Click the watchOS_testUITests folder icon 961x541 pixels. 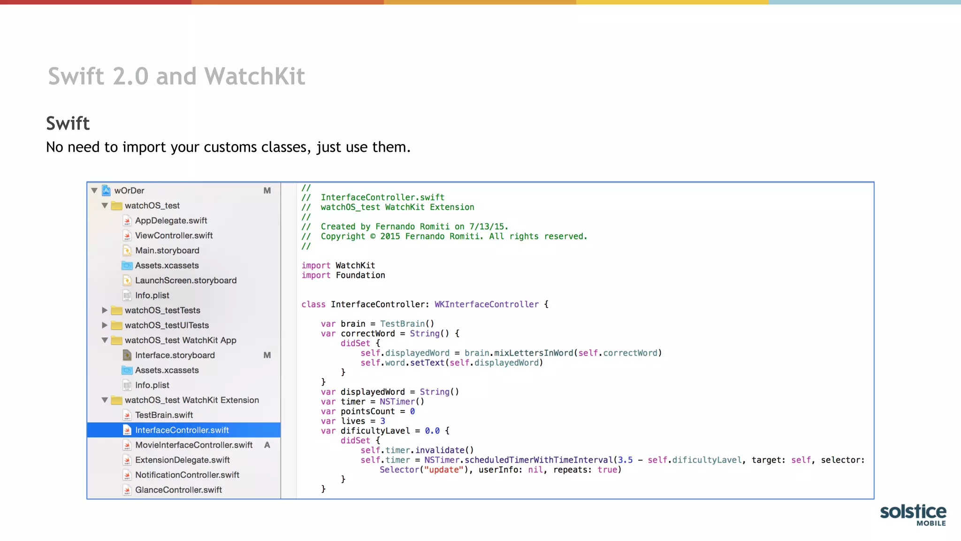117,325
